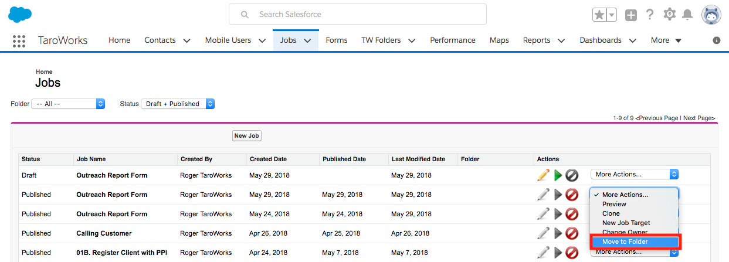729x262 pixels.
Task: Click play icon on Published job created May 29
Action: 558,195
